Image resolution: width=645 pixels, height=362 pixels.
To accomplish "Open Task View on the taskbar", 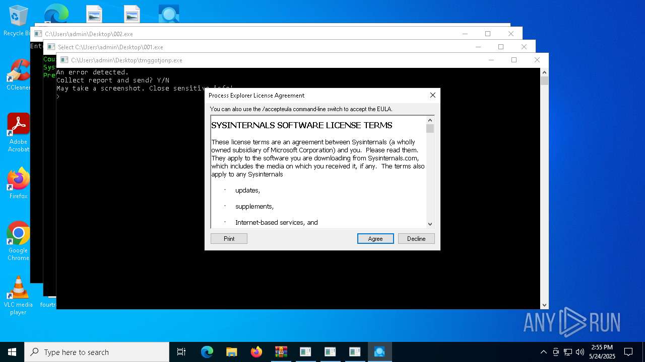I will [181, 352].
